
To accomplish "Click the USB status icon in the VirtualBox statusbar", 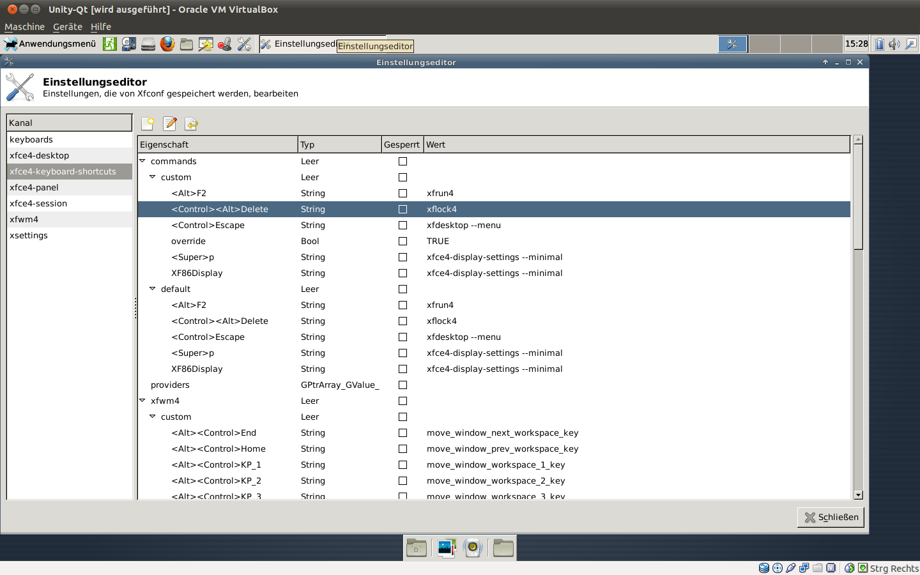I will click(x=790, y=567).
